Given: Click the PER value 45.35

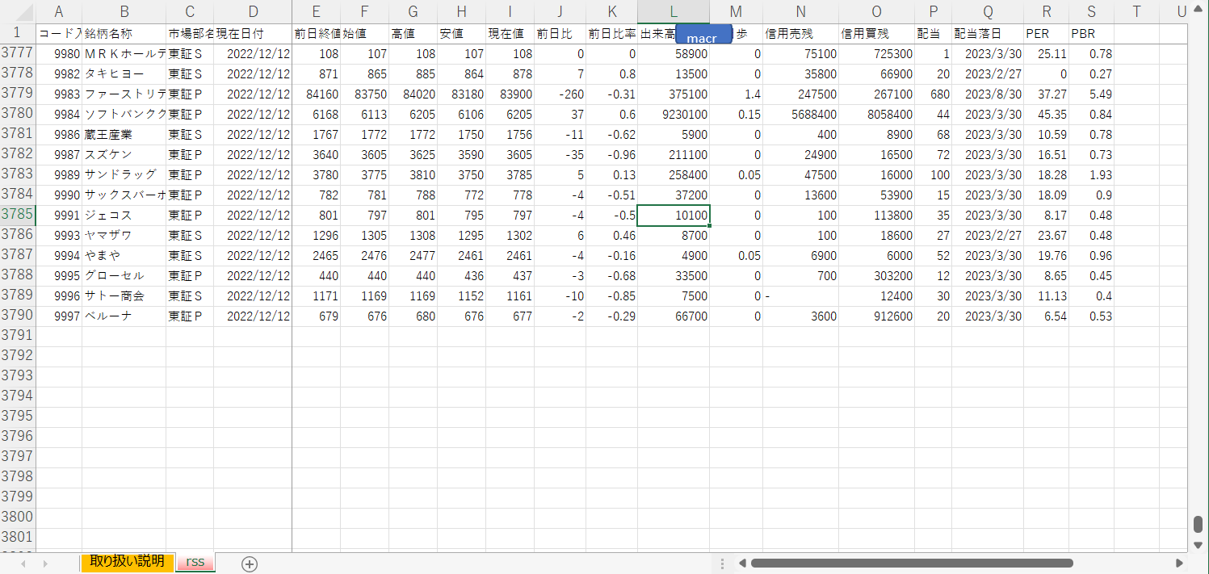Looking at the screenshot, I should tap(1046, 115).
